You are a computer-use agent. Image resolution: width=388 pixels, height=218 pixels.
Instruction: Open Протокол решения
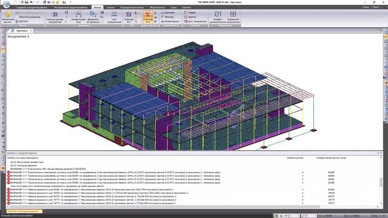(27, 17)
